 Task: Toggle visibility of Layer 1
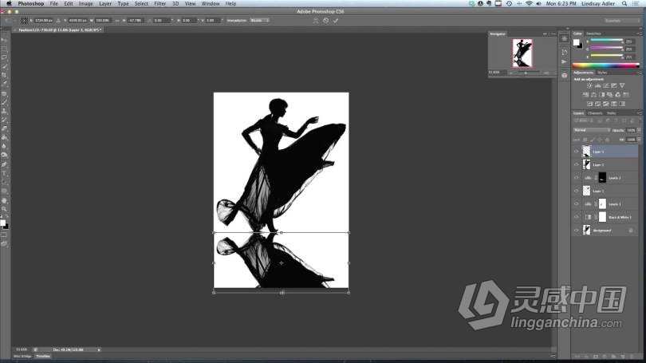click(x=577, y=191)
